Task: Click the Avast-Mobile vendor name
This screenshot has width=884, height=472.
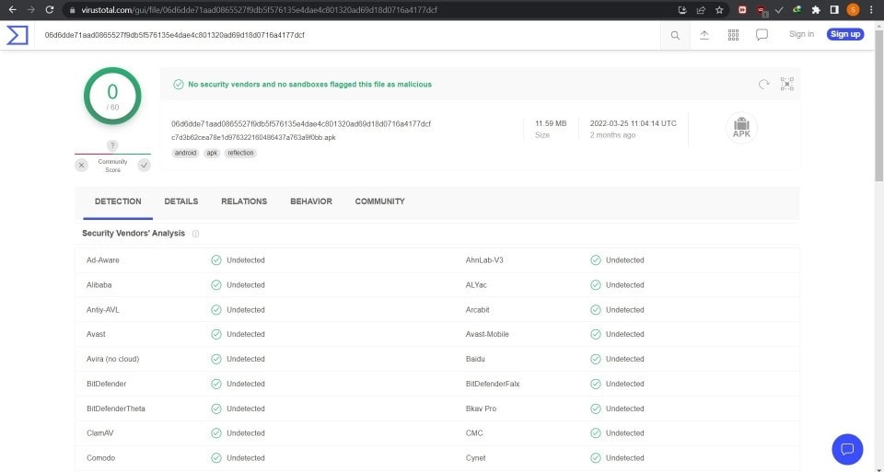Action: click(x=487, y=334)
